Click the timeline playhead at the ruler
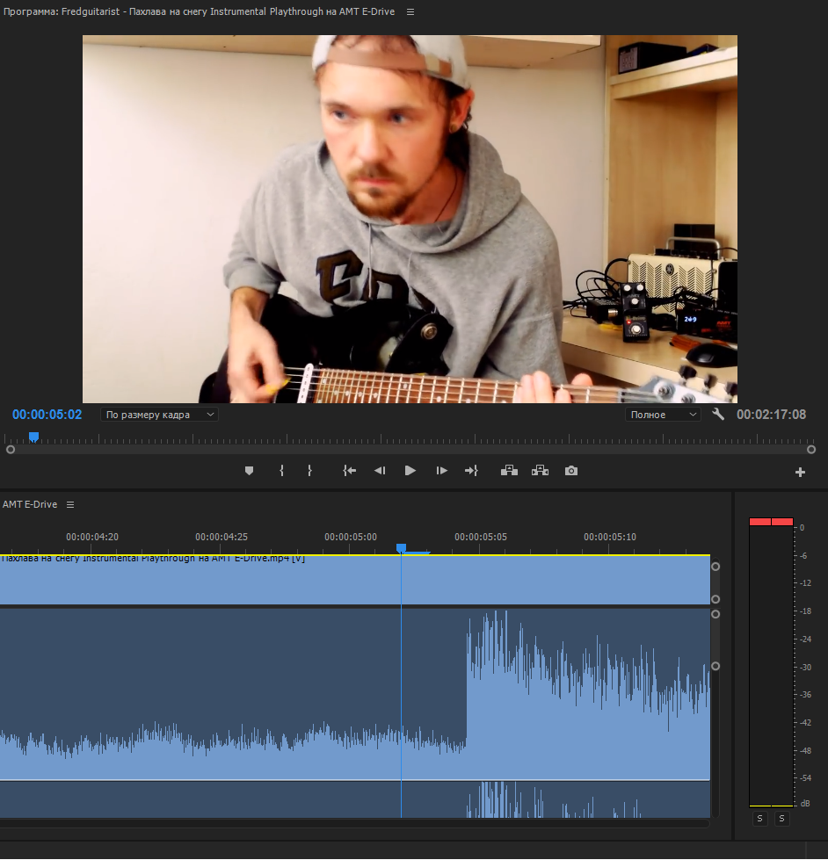This screenshot has width=828, height=860. click(x=401, y=548)
